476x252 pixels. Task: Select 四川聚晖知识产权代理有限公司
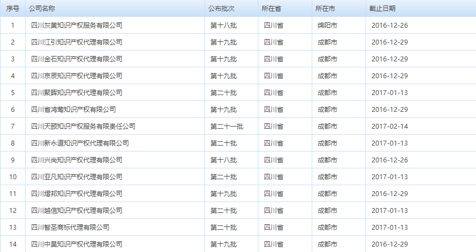(77, 92)
